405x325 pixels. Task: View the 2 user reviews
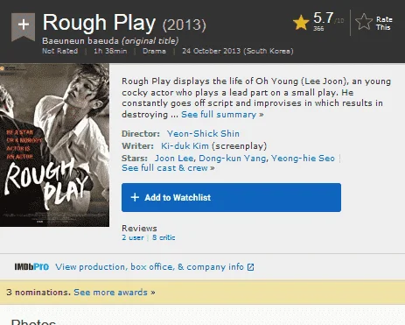[133, 237]
